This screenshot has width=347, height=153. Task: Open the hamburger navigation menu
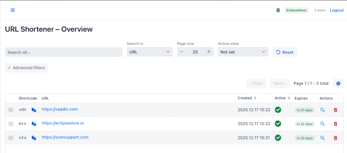coord(13,10)
